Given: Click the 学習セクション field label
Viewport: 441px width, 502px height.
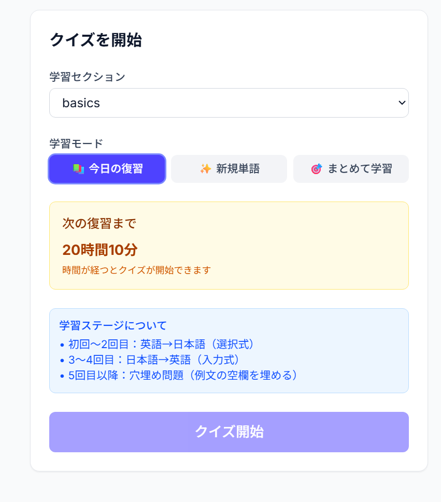Looking at the screenshot, I should 87,77.
